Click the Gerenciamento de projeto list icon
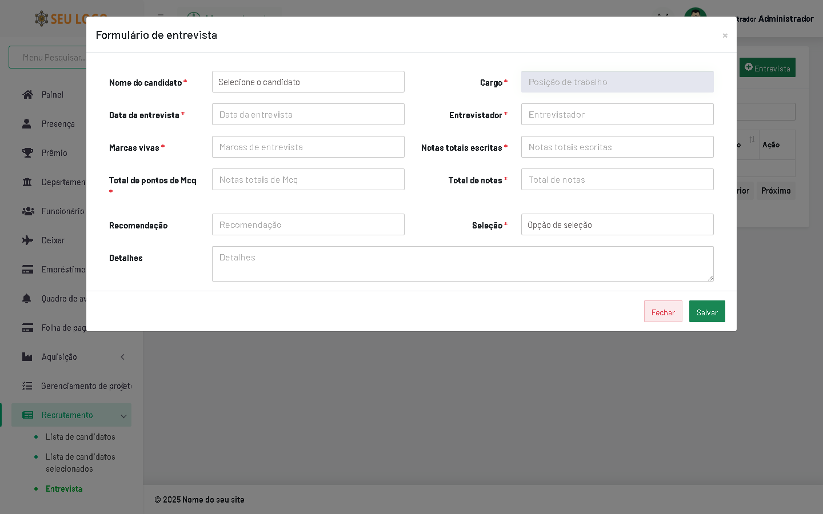The width and height of the screenshot is (823, 514). tap(27, 386)
